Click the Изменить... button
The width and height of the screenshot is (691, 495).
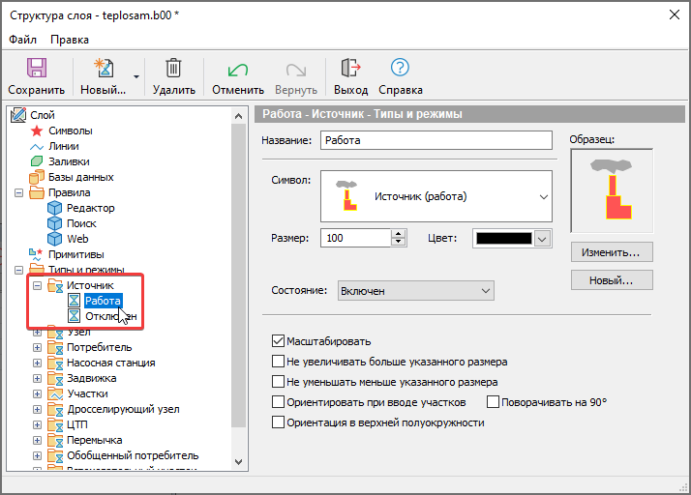[x=611, y=252]
